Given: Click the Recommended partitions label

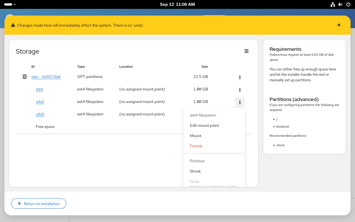Looking at the screenshot, I should [x=288, y=136].
